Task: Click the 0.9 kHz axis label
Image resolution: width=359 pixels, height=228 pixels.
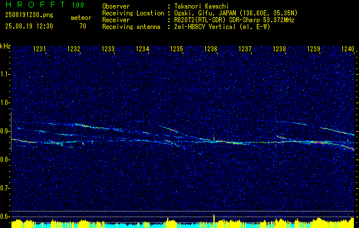Action: point(5,131)
